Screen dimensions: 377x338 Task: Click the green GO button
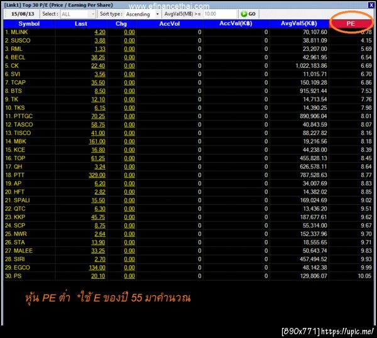pyautogui.click(x=248, y=14)
